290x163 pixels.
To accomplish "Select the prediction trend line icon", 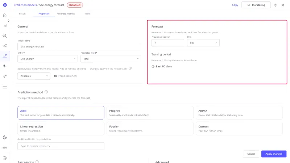I will coord(5,56).
